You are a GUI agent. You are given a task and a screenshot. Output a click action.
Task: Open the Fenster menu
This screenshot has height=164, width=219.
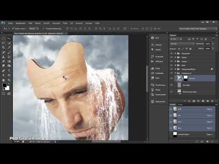(x=89, y=23)
